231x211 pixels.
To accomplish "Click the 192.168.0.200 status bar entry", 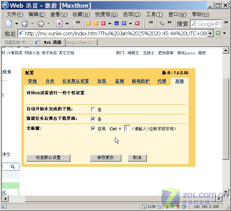I will tap(206, 207).
